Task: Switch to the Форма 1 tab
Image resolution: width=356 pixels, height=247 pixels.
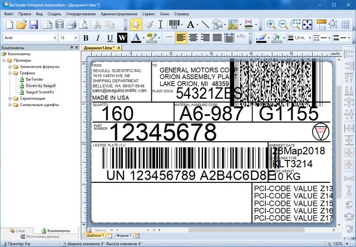Action: 123,236
